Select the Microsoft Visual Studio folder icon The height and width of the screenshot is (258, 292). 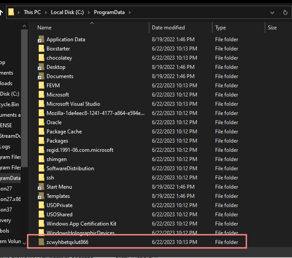pyautogui.click(x=41, y=104)
